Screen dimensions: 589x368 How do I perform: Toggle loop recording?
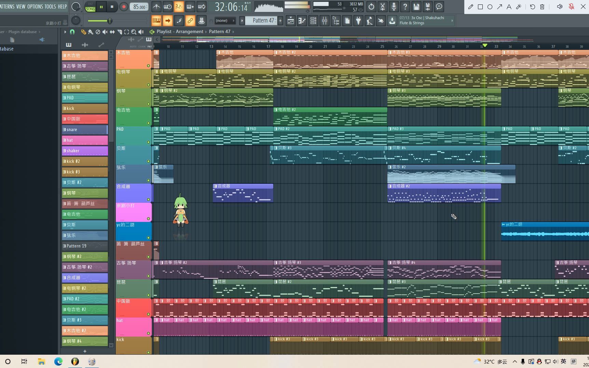tap(202, 6)
